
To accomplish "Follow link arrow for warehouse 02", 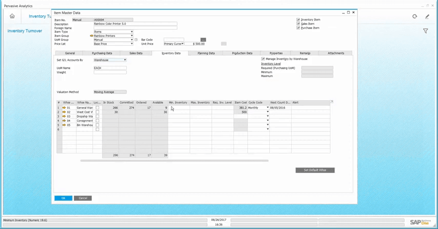I will coord(64,112).
